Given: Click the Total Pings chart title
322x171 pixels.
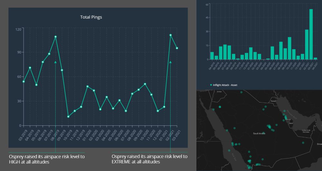Looking at the screenshot, I should coord(91,17).
